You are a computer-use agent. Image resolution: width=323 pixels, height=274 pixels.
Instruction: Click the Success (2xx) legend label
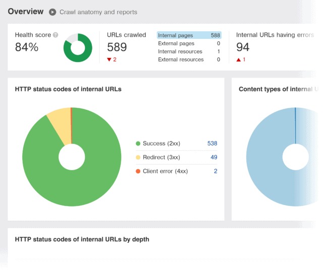161,144
